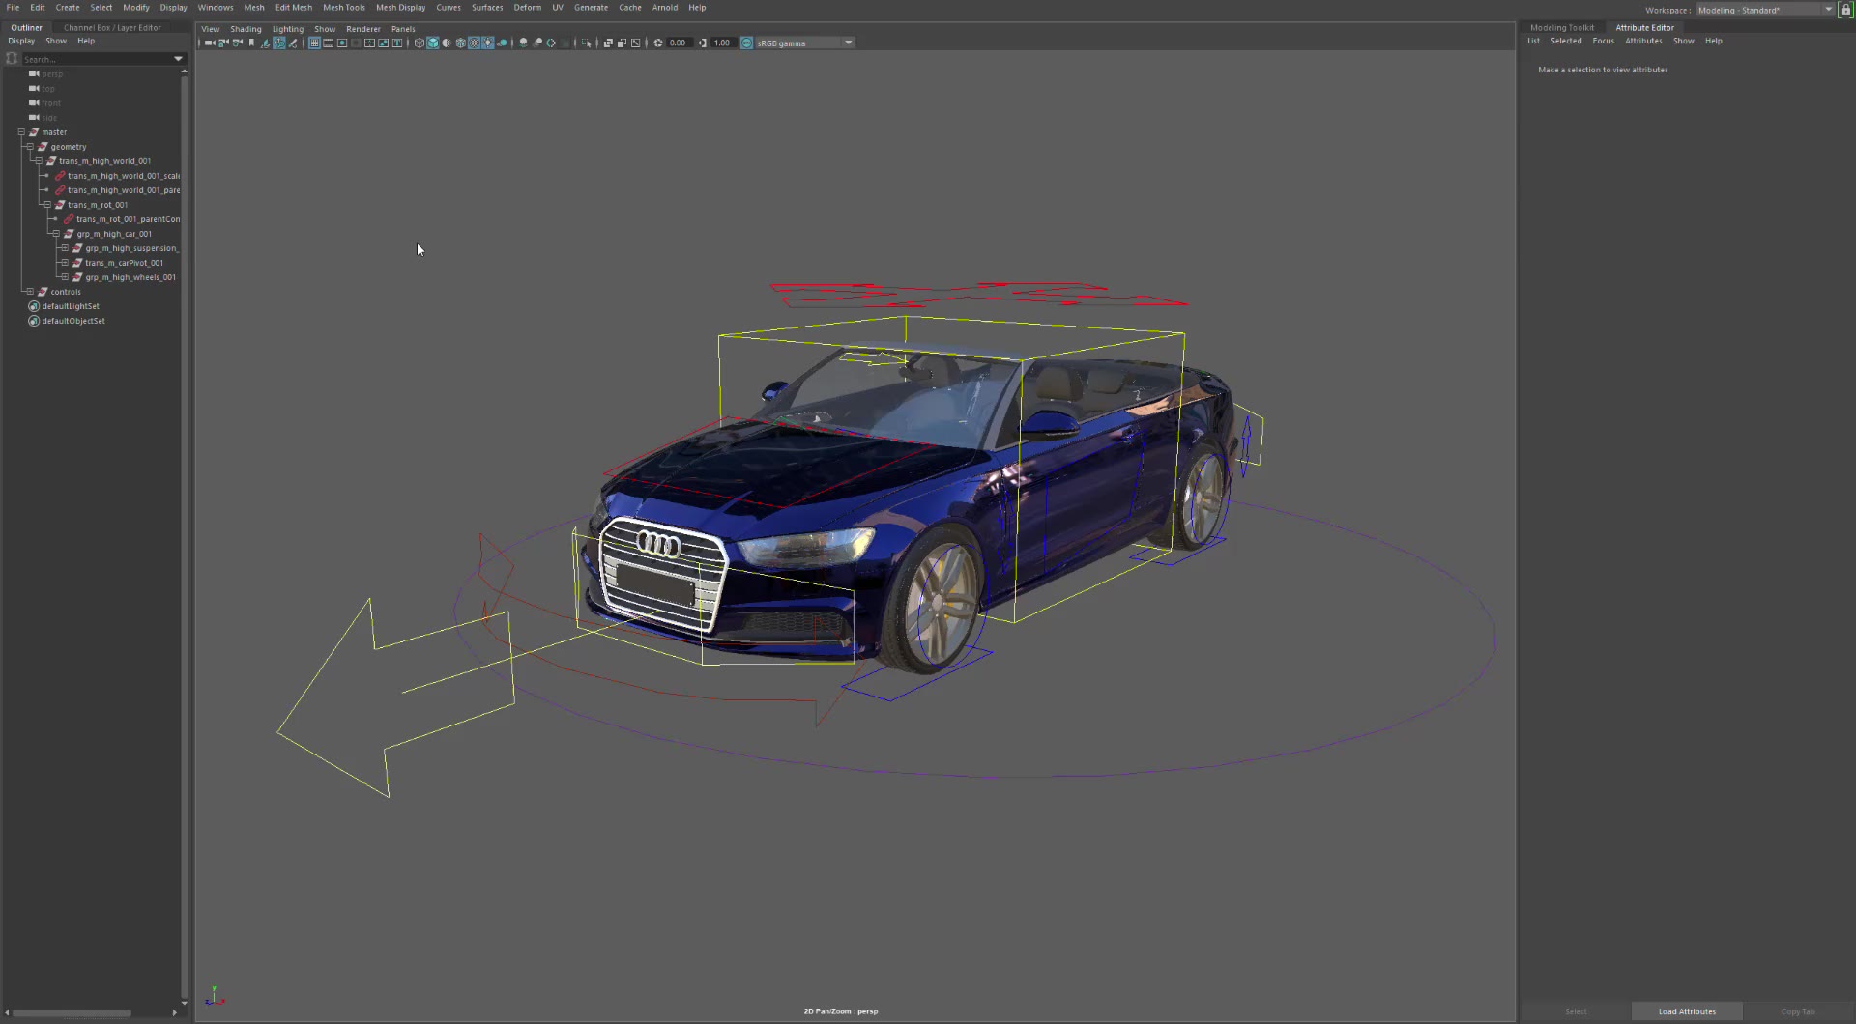Screen dimensions: 1856x1024
Task: Expand the trans_m_carPivot_001 node
Action: tap(65, 263)
